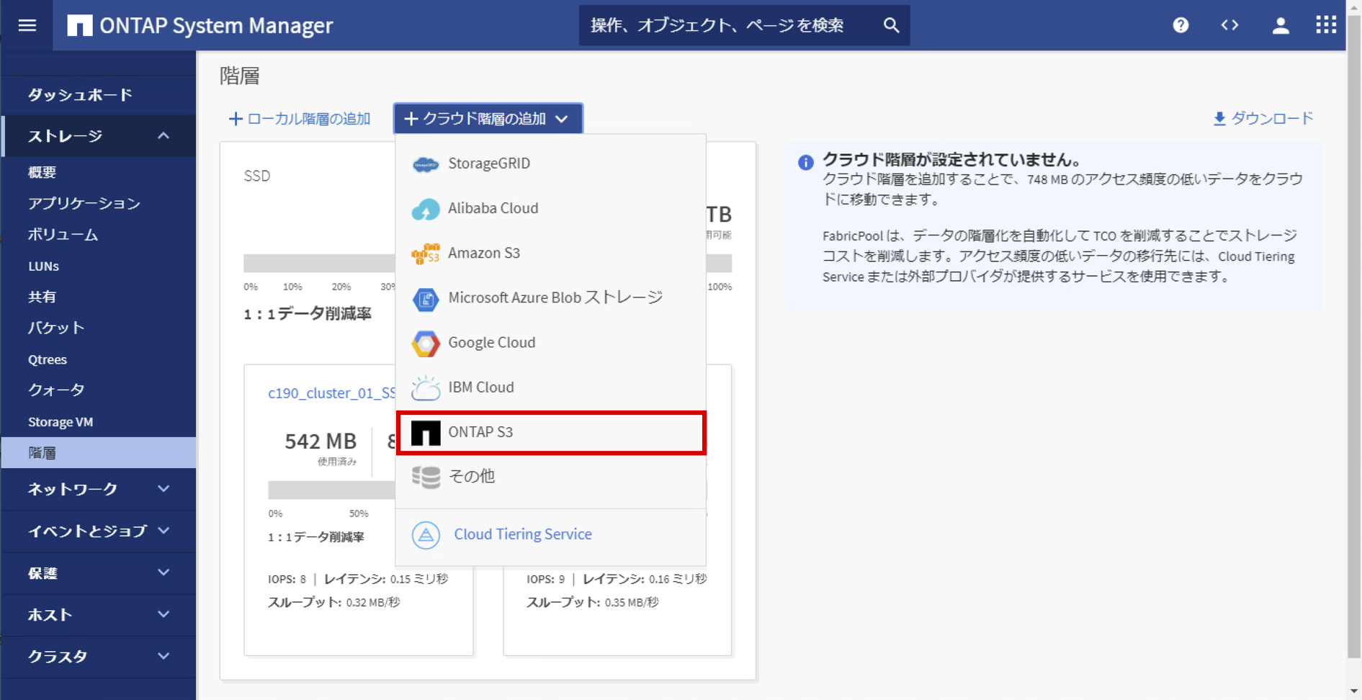Viewport: 1362px width, 700px height.
Task: Choose IBM Cloud menu entry
Action: tap(550, 387)
